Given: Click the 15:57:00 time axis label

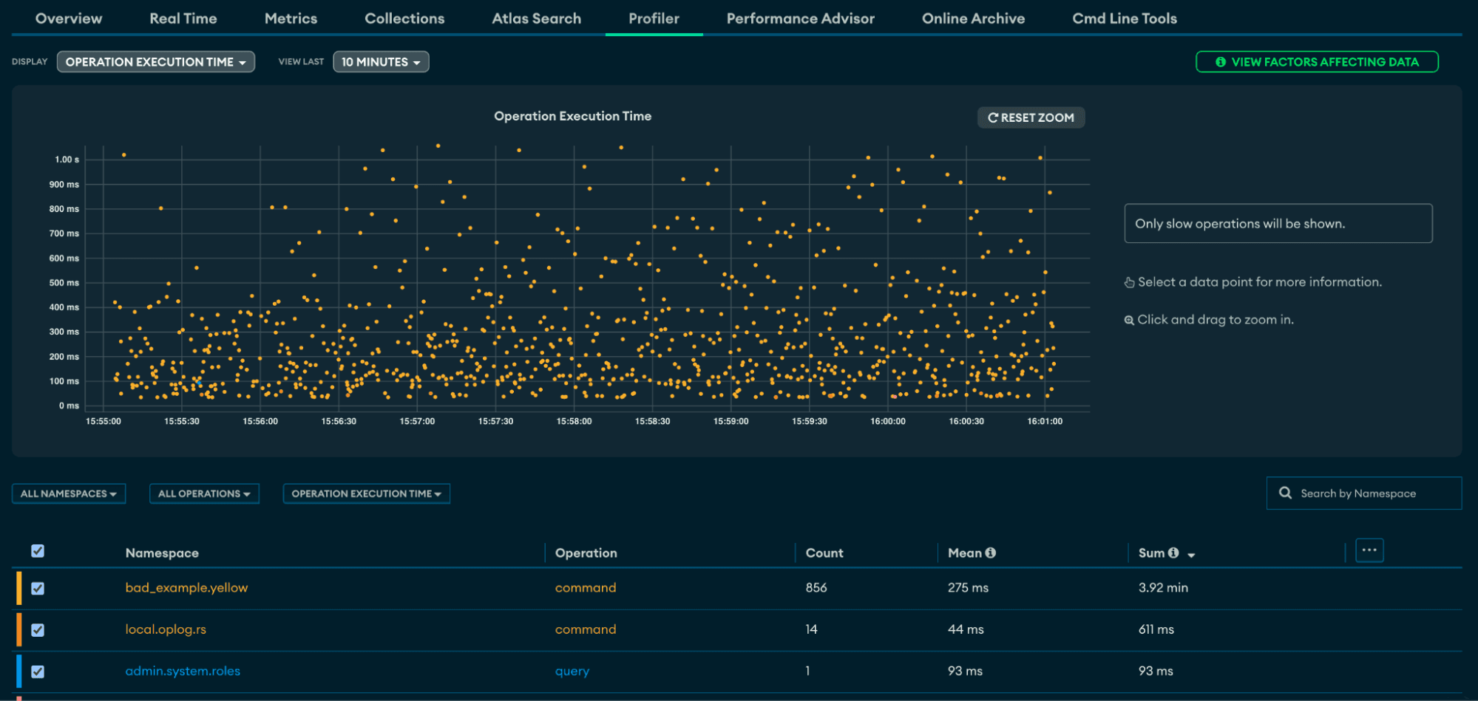Looking at the screenshot, I should pos(417,421).
